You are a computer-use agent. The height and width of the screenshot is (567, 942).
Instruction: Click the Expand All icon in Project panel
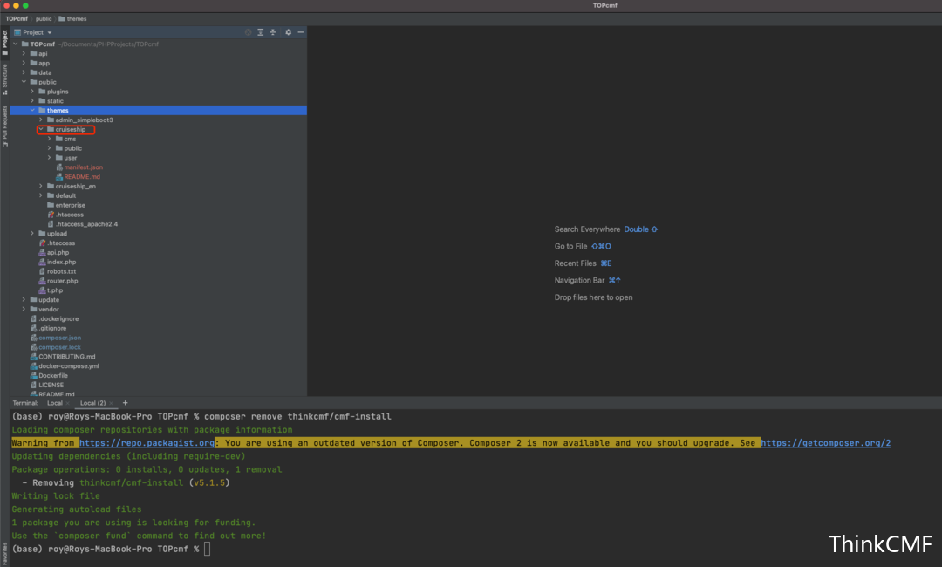coord(261,32)
